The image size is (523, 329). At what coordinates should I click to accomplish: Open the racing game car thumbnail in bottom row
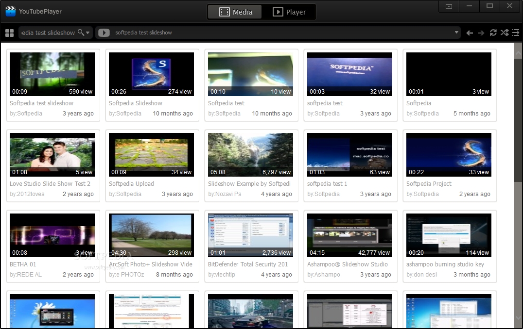coord(250,311)
